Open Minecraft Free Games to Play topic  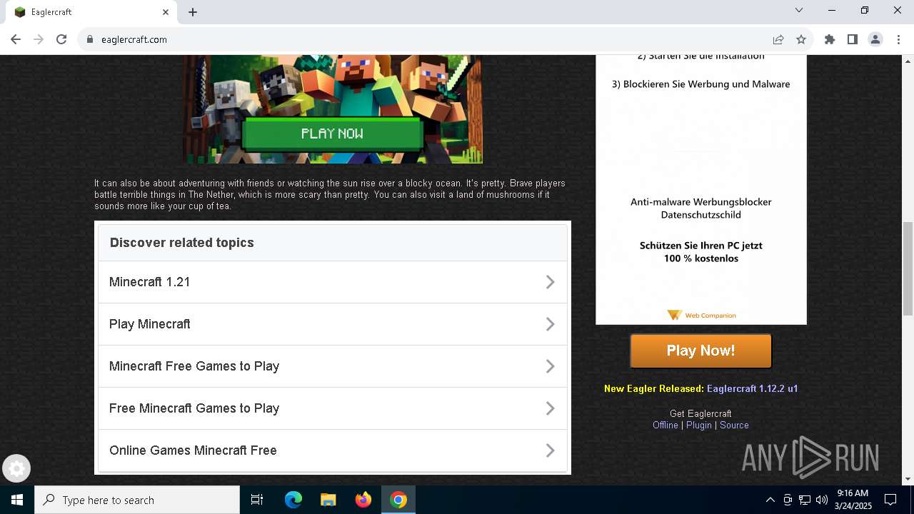click(x=333, y=366)
